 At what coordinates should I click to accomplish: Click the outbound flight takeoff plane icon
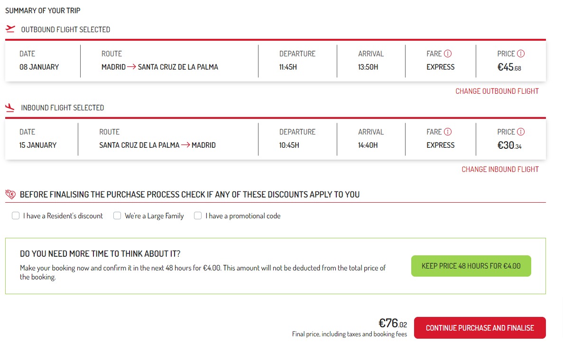click(x=10, y=29)
